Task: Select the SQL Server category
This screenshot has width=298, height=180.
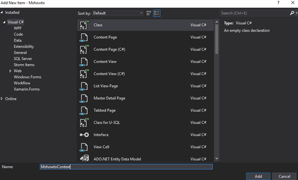Action: click(23, 59)
